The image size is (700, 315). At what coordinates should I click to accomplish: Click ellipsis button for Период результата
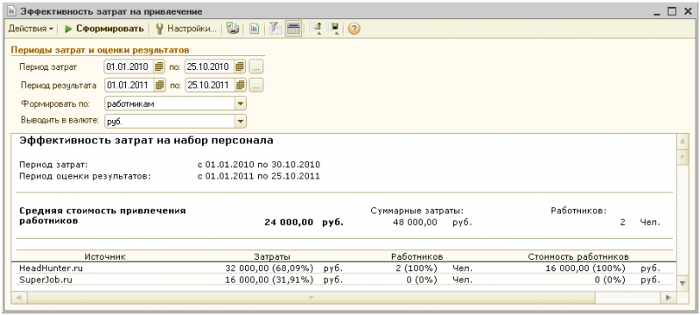(x=255, y=85)
